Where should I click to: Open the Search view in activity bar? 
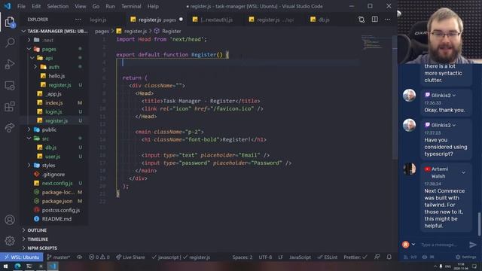click(x=10, y=42)
